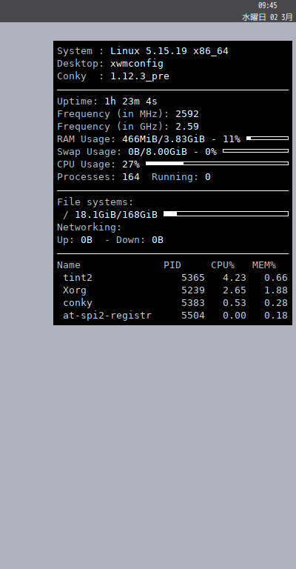Click the RAM Usage progress bar

[267, 139]
